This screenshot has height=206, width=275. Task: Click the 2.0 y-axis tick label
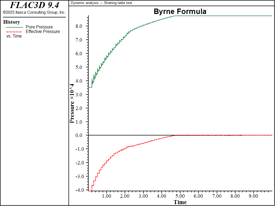tap(79, 108)
